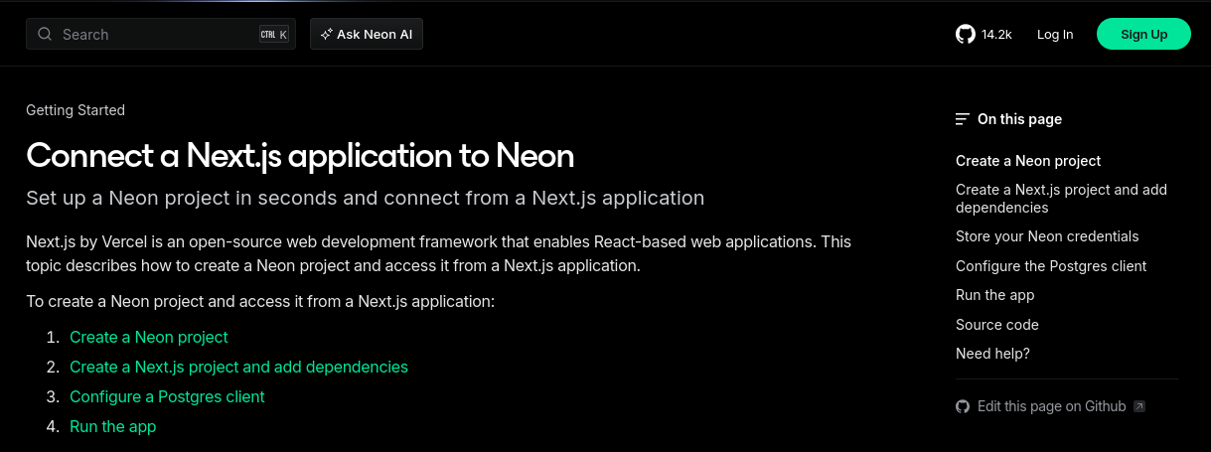Jump to green 'Run the app' link
Viewport: 1211px width, 452px height.
pyautogui.click(x=113, y=426)
